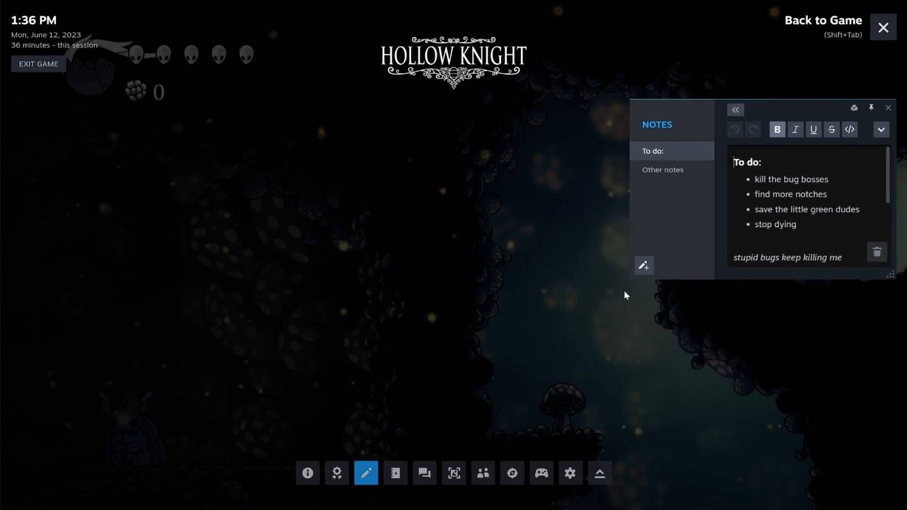Click the EXIT GAME button

tap(39, 64)
